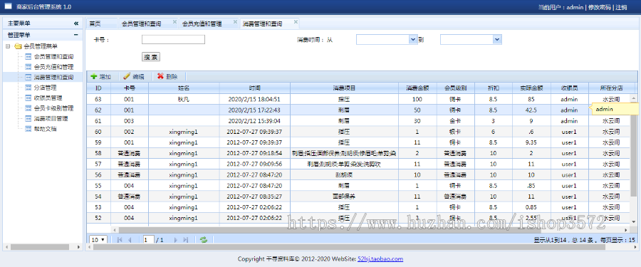The width and height of the screenshot is (641, 267).
Task: Click the system logo icon in header
Action: click(x=8, y=6)
